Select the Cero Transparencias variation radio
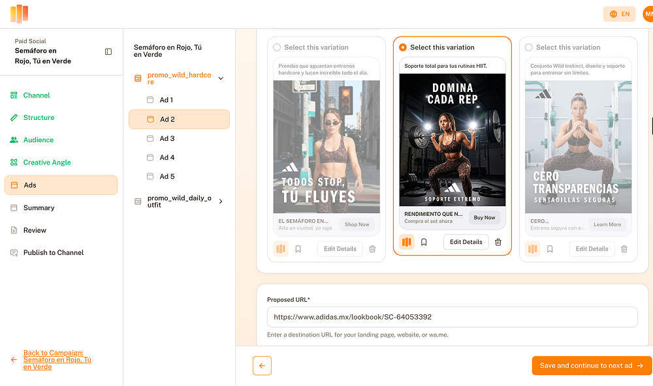This screenshot has width=653, height=386. coord(528,48)
